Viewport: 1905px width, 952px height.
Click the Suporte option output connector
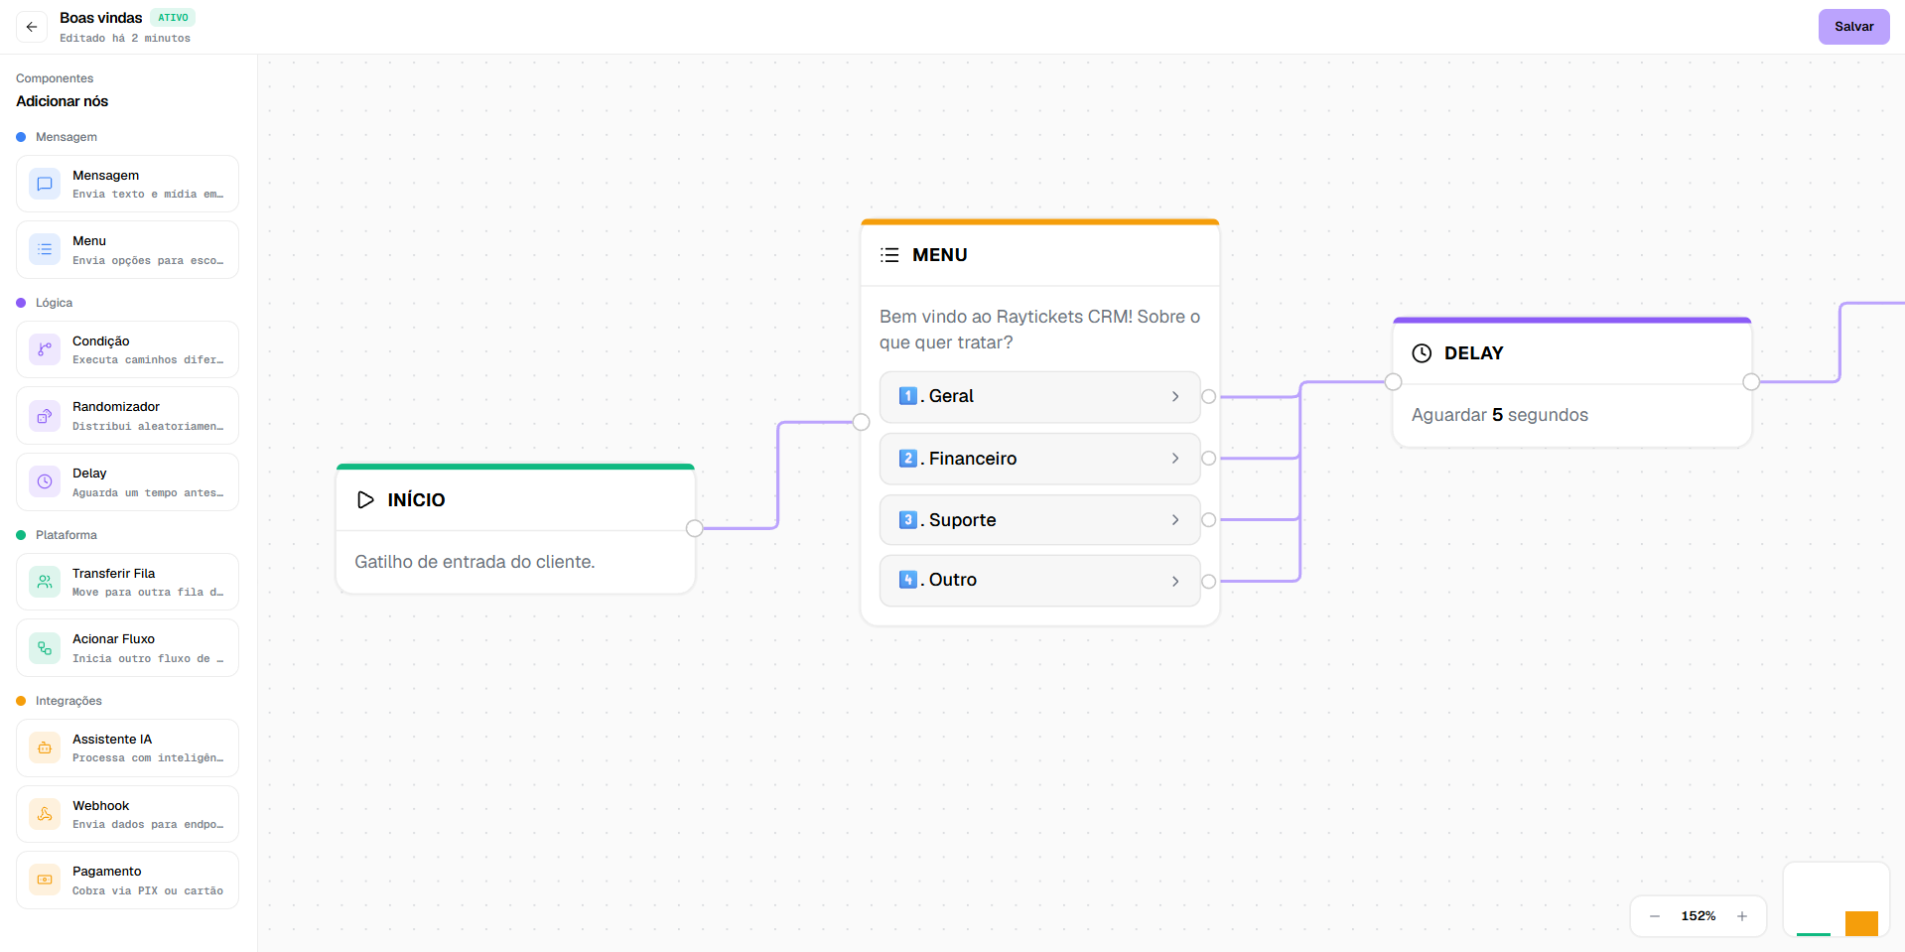[x=1208, y=520]
